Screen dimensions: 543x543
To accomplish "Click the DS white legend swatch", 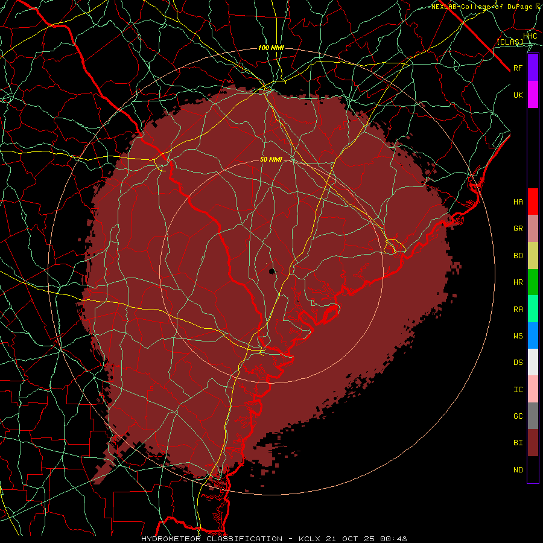I will (533, 362).
